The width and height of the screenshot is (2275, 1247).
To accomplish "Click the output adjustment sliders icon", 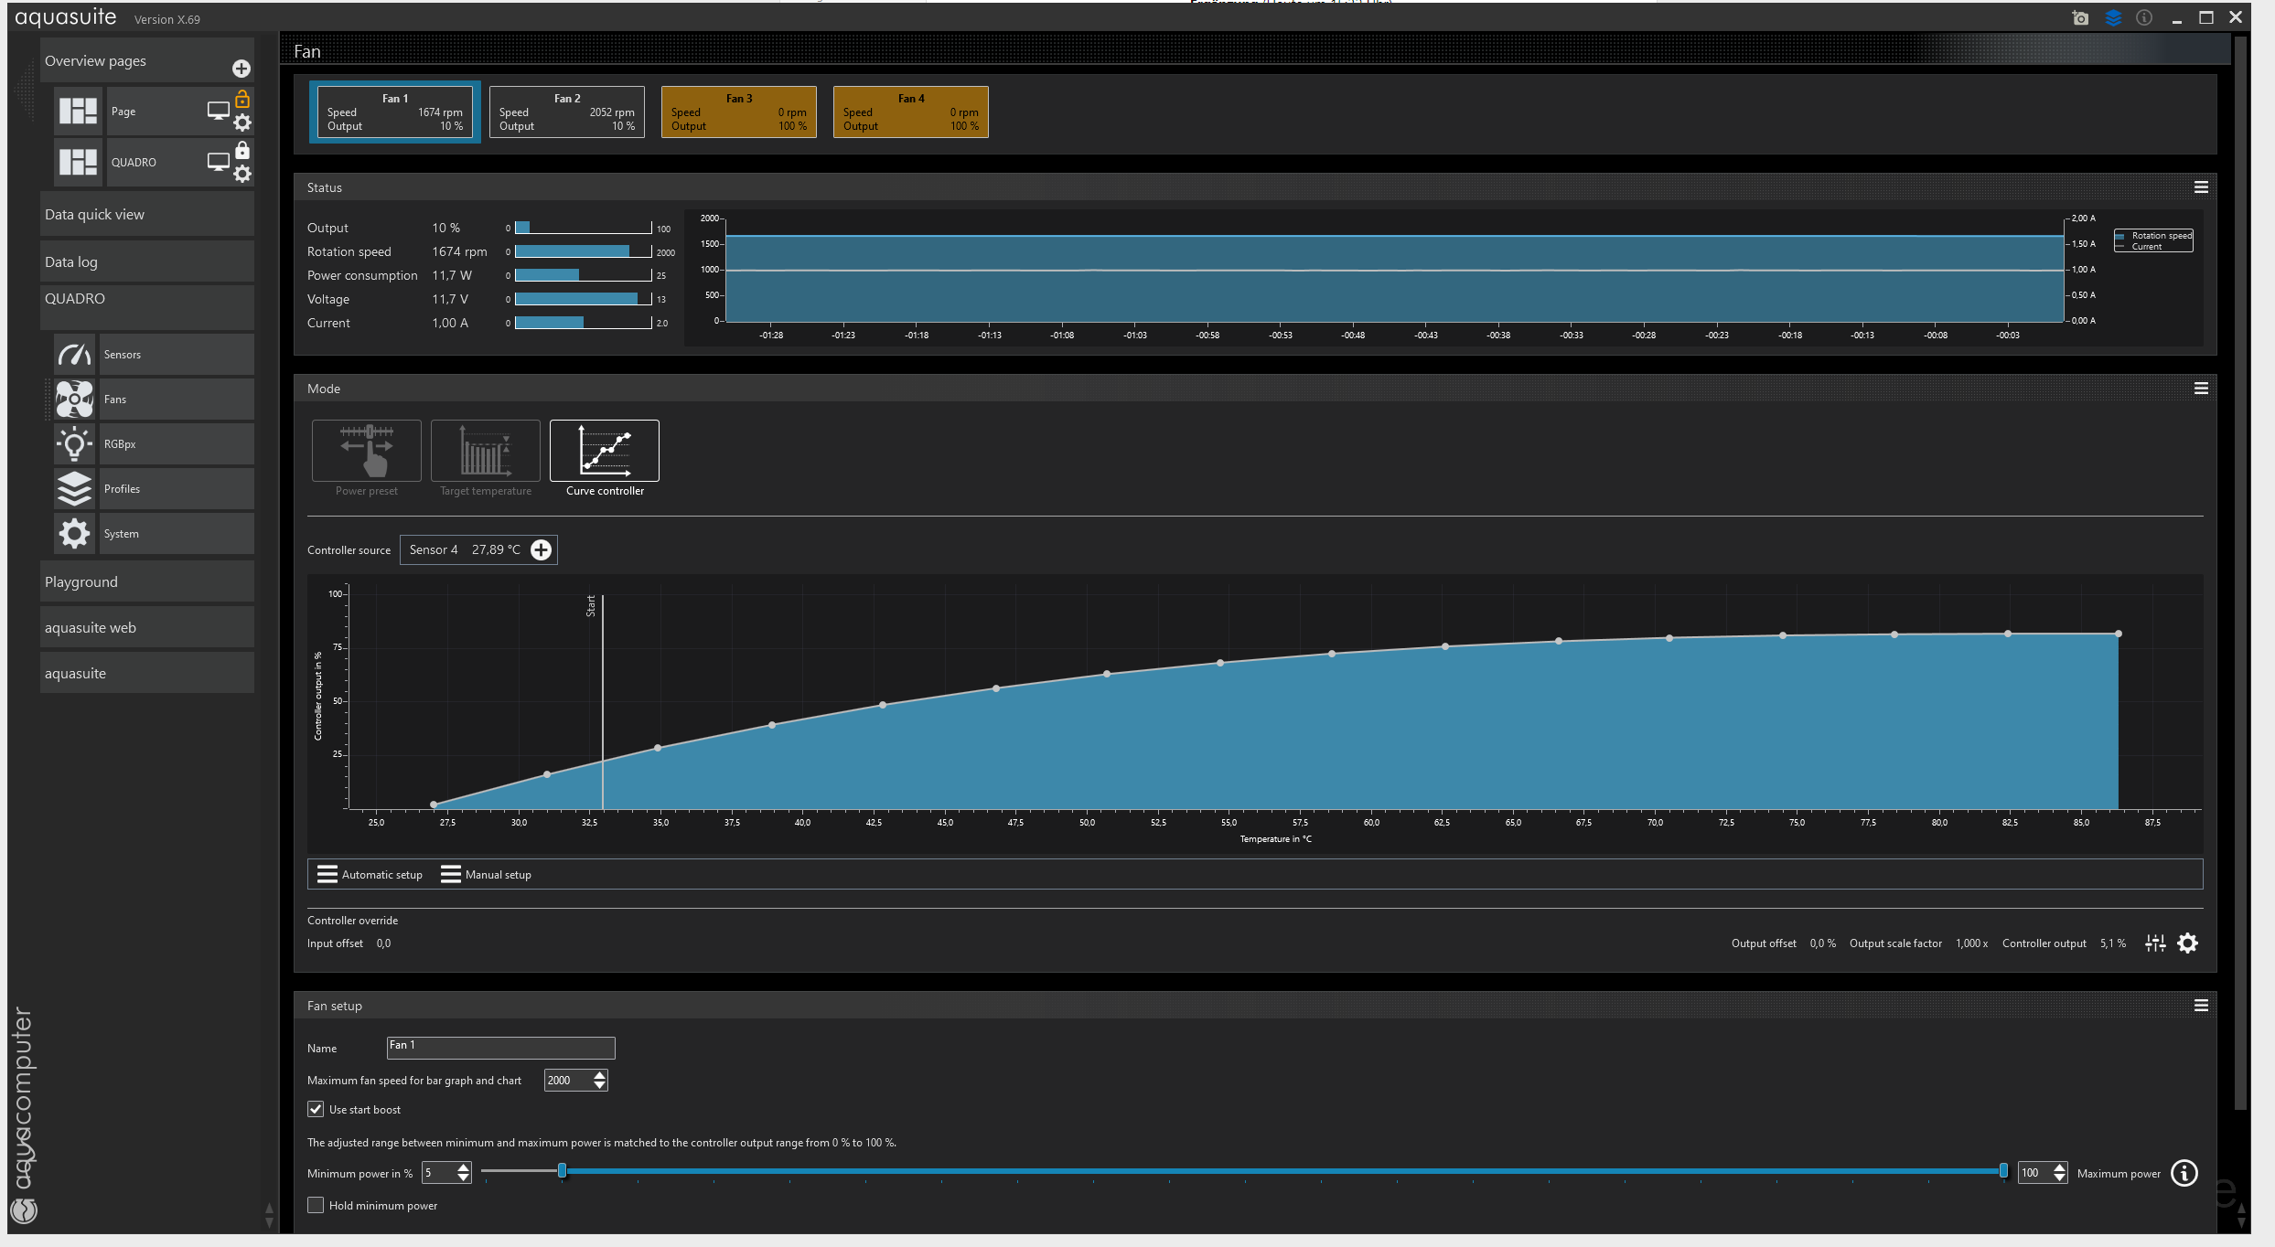I will pyautogui.click(x=2155, y=943).
